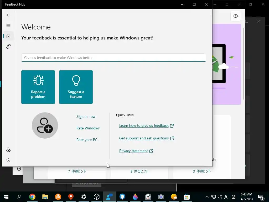Launch Google Chrome from the taskbar
Viewport: 269px width, 202px height.
(32, 197)
